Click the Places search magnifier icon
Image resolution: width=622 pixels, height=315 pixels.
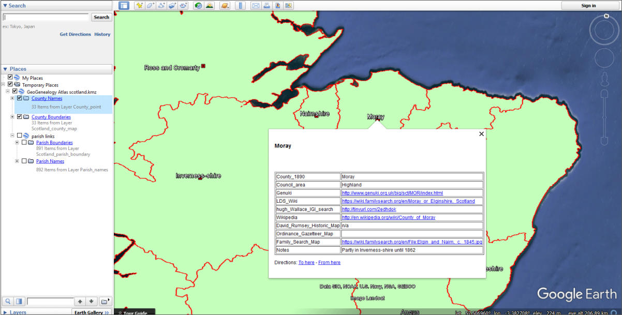tap(8, 301)
